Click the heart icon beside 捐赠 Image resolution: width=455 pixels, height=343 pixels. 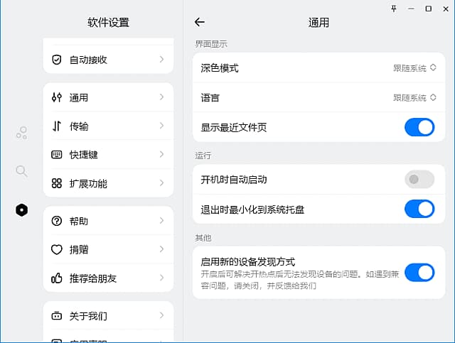point(57,249)
